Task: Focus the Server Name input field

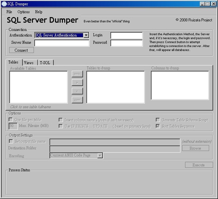Action: (x=62, y=43)
